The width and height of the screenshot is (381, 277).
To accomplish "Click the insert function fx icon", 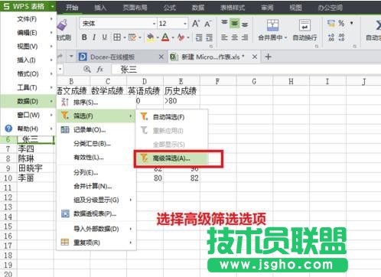I will [100, 69].
